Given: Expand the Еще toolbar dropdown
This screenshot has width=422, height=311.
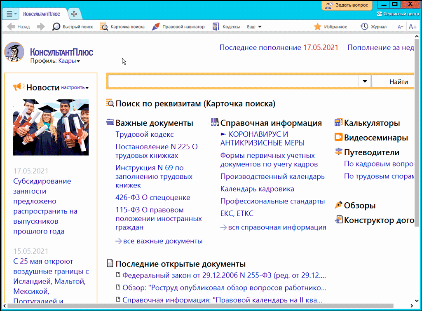Looking at the screenshot, I should coord(254,27).
